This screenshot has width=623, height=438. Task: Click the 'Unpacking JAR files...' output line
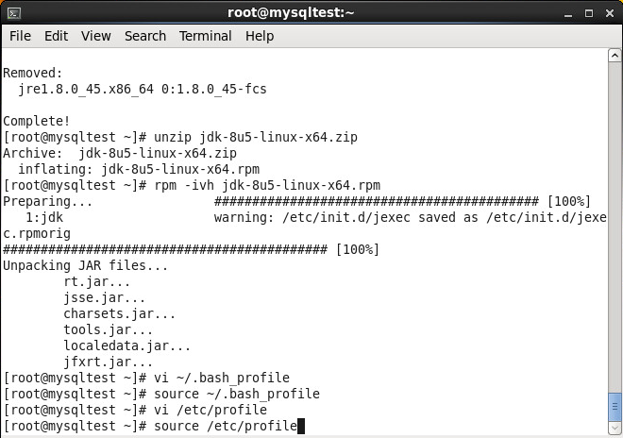pos(85,265)
